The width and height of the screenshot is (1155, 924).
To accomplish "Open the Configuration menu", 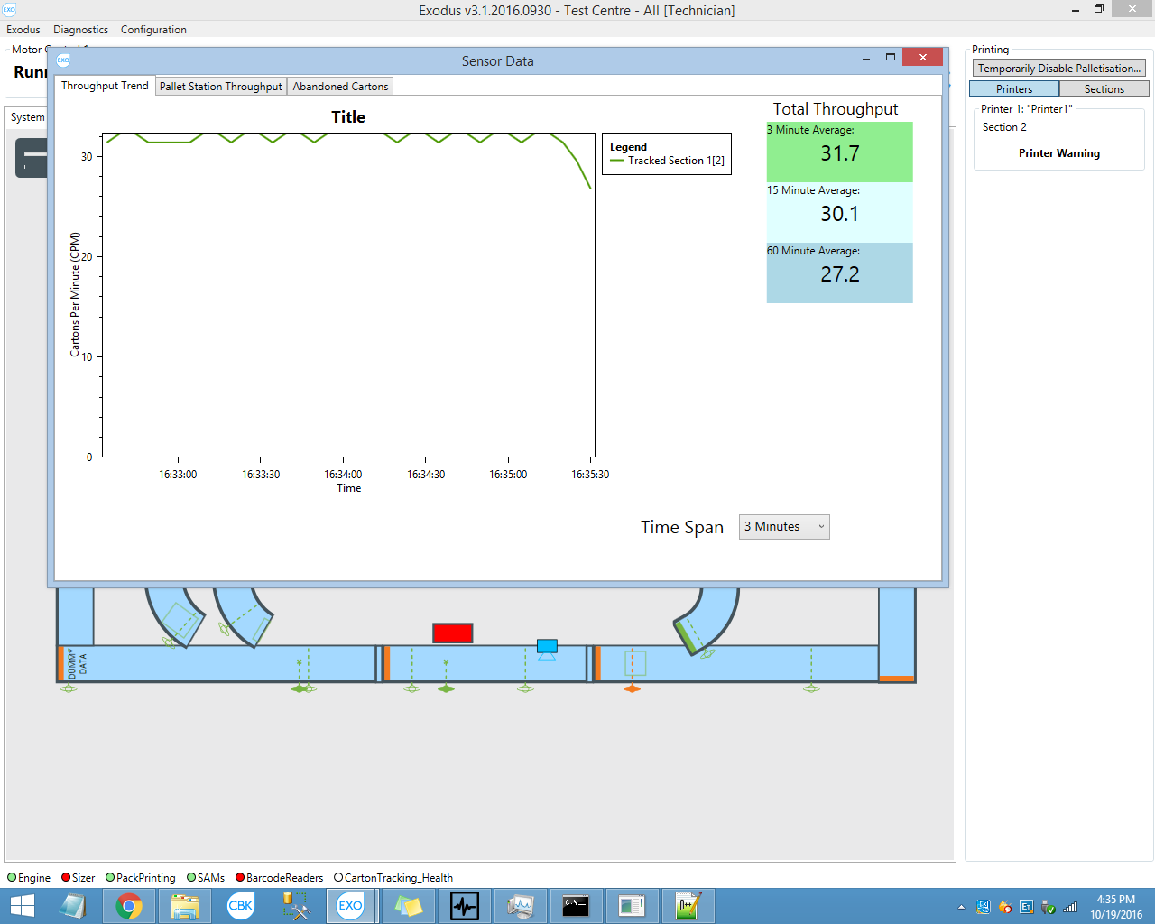I will (x=153, y=30).
